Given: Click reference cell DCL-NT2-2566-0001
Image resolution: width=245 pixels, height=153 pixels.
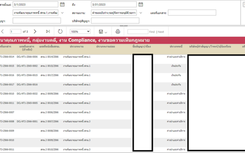Looking at the screenshot, I should (x=27, y=122).
